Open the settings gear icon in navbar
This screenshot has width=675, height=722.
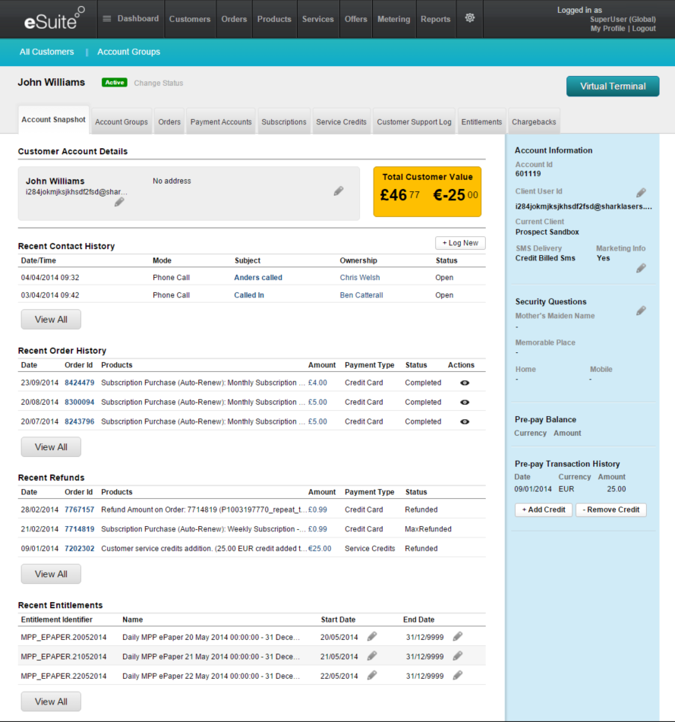coord(470,18)
